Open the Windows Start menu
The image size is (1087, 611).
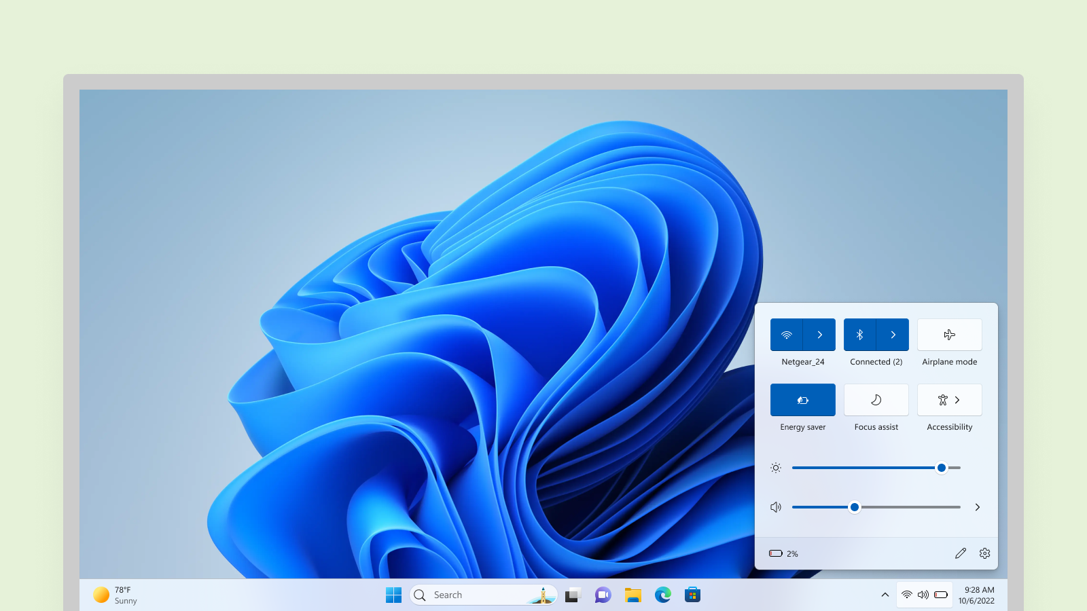pyautogui.click(x=393, y=595)
